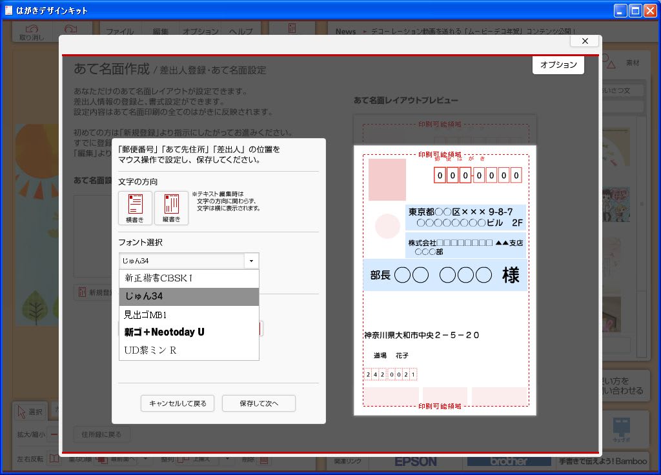Pick 見出ゴMB1 font option
Viewport: 661px width, 475px height.
[189, 314]
